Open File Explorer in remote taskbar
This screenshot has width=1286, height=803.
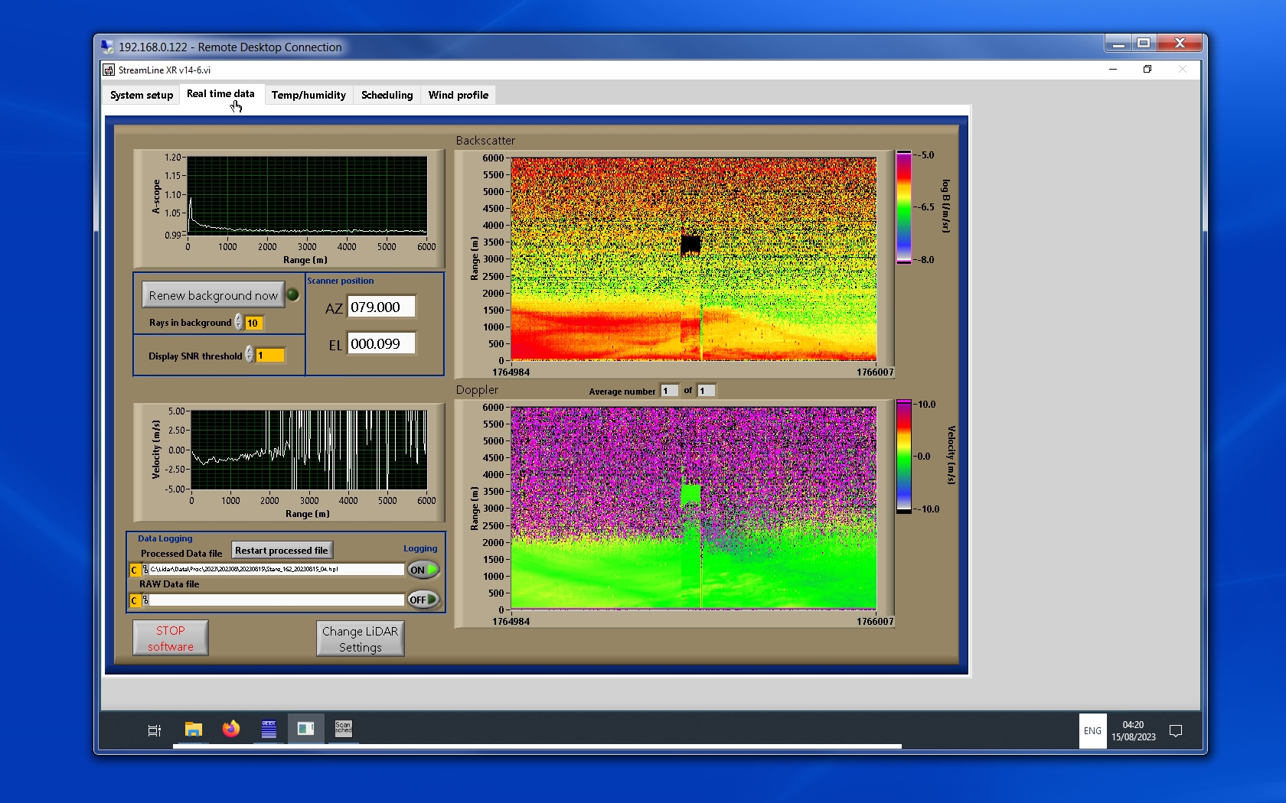(193, 730)
